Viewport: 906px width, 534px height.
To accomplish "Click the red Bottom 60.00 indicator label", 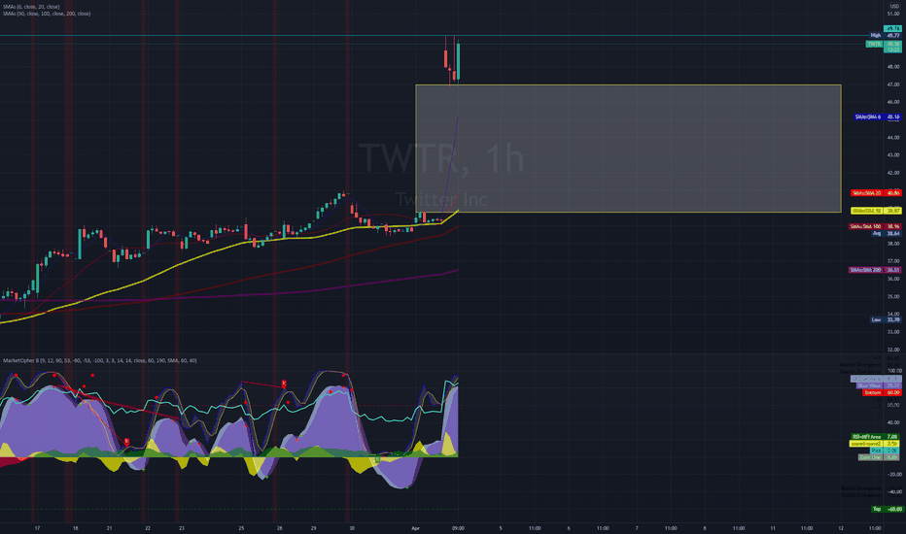I will point(882,392).
